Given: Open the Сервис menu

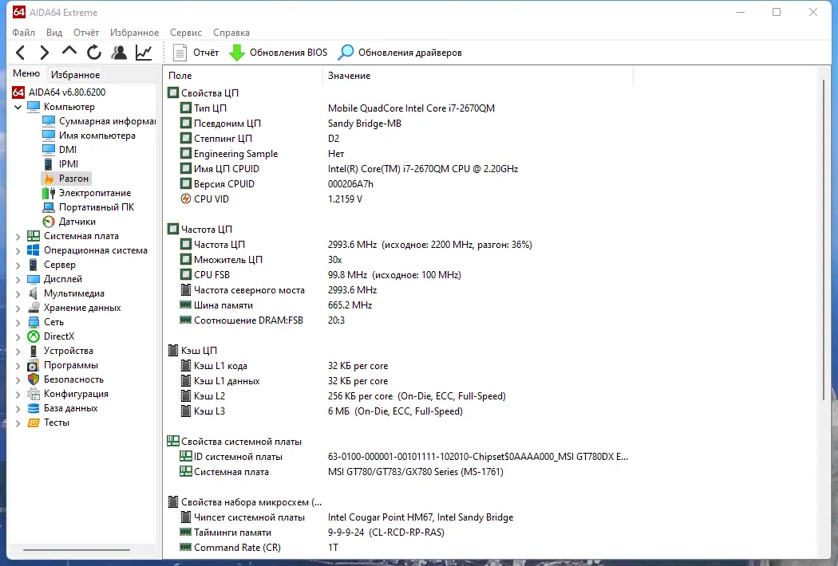Looking at the screenshot, I should (x=185, y=33).
